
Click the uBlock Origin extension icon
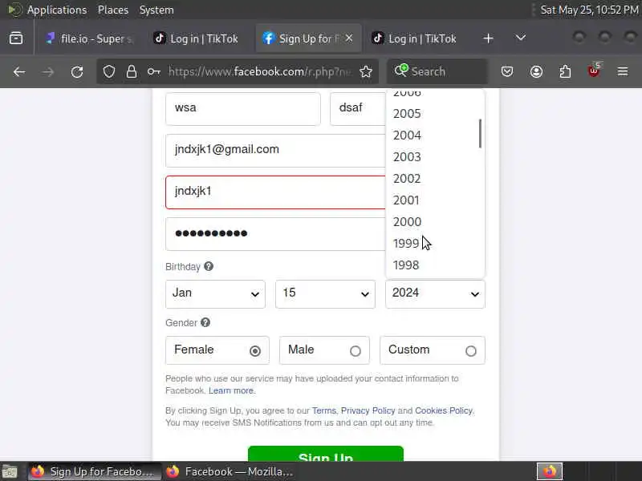594,71
